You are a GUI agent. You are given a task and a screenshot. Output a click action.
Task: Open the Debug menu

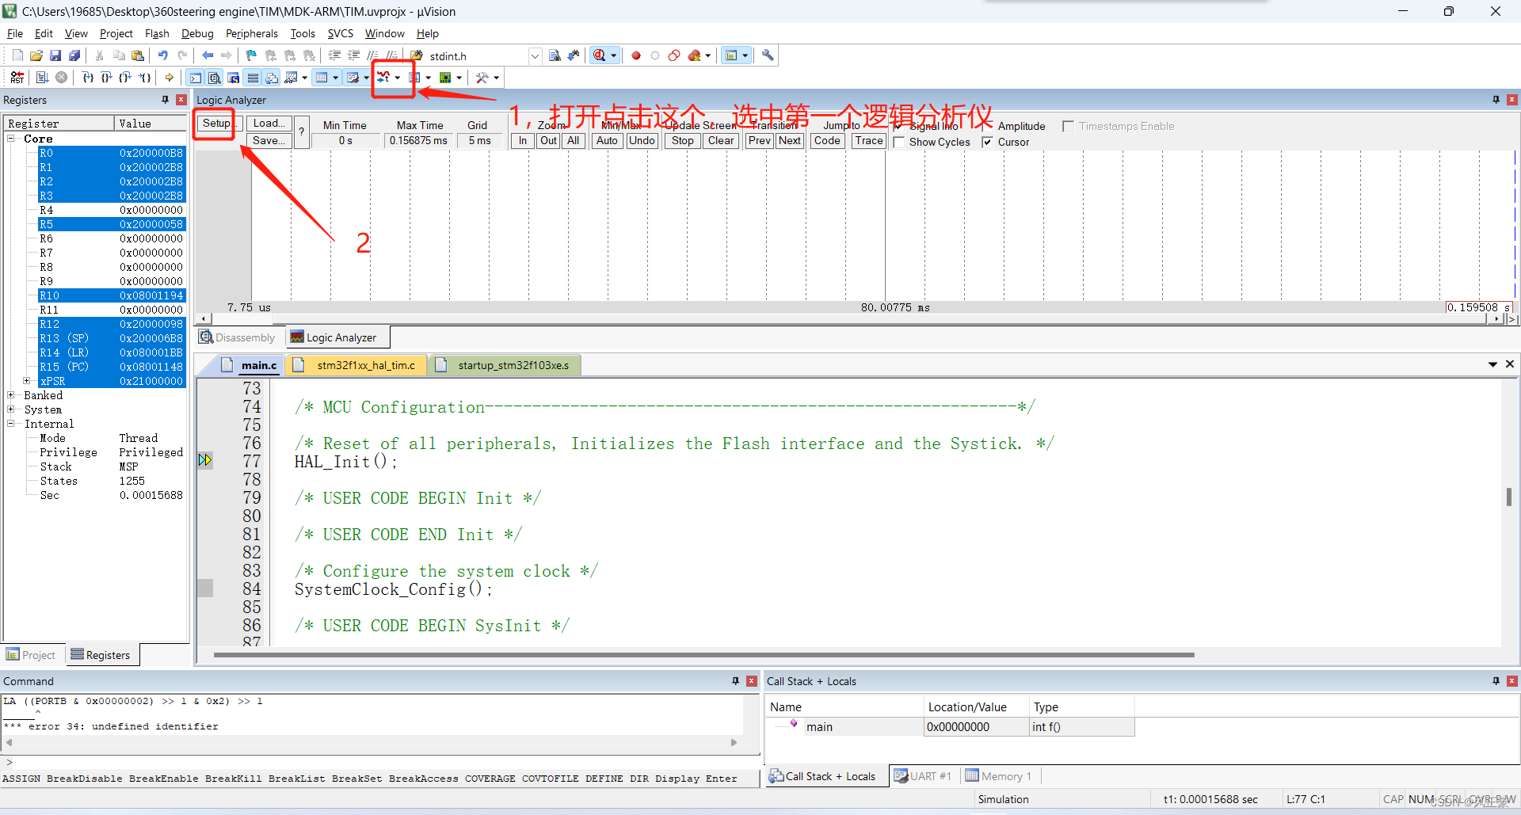tap(197, 33)
